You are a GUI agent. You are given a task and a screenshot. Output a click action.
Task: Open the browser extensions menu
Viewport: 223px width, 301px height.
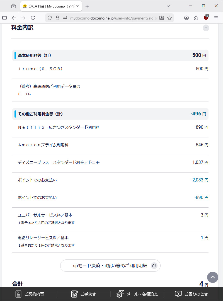point(196,18)
